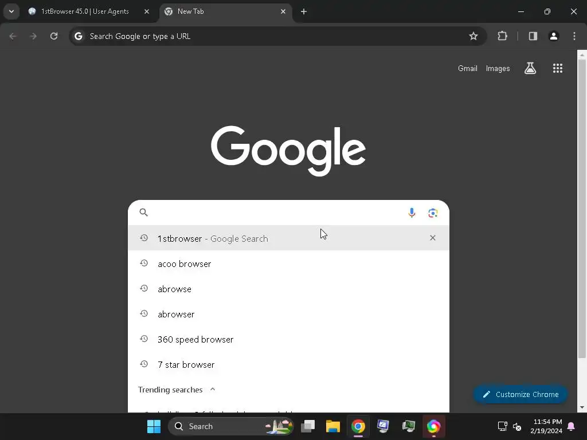
Task: Open Task View on the taskbar
Action: point(308,426)
